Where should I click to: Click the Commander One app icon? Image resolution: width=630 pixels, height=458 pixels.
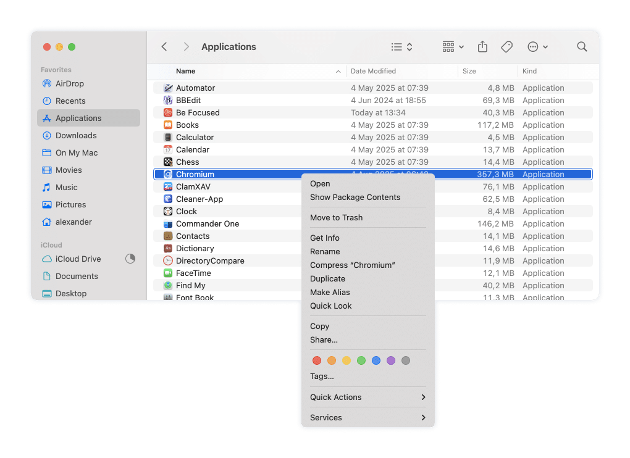(168, 224)
